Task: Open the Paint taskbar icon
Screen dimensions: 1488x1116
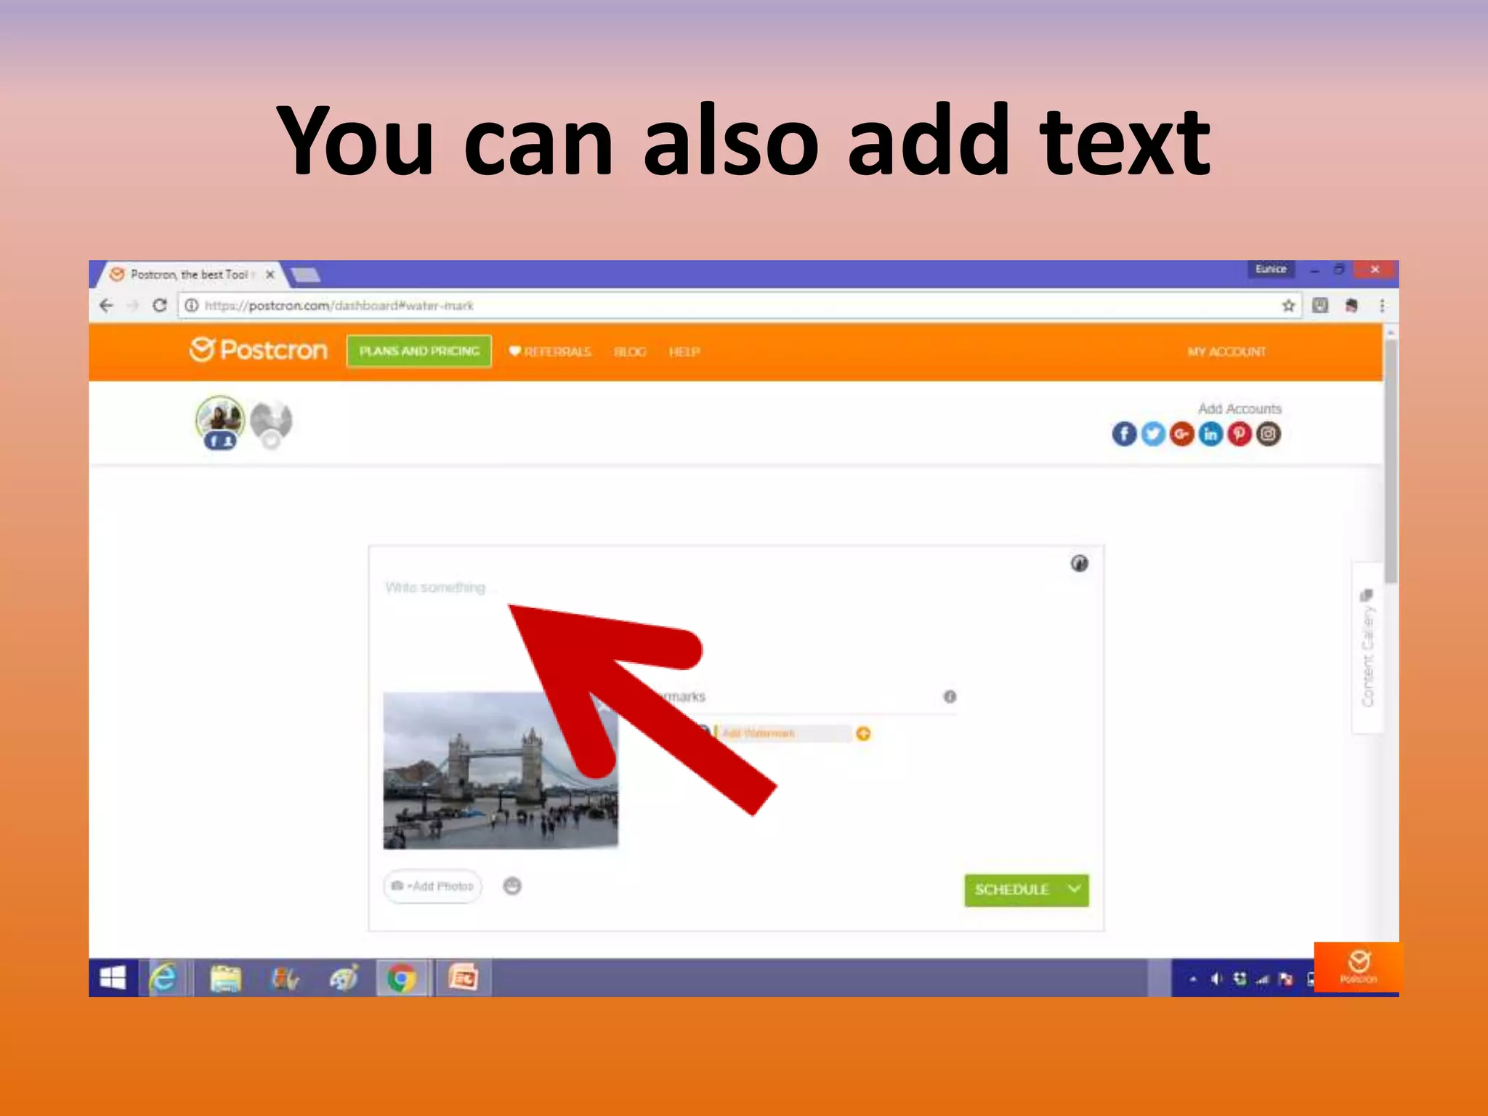Action: point(343,978)
